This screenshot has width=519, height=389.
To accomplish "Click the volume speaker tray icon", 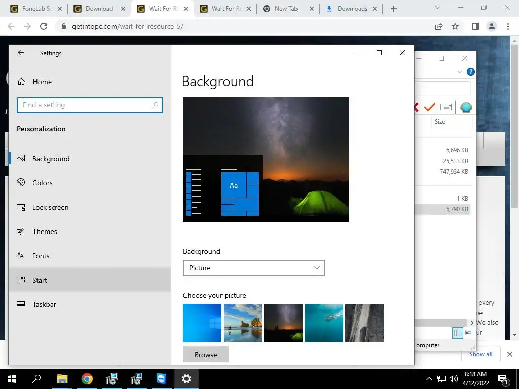I will click(453, 379).
